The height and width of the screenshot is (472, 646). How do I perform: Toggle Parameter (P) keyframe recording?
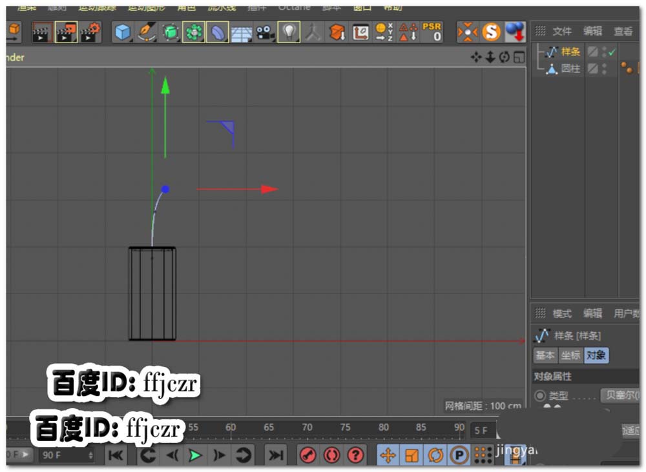pos(459,455)
